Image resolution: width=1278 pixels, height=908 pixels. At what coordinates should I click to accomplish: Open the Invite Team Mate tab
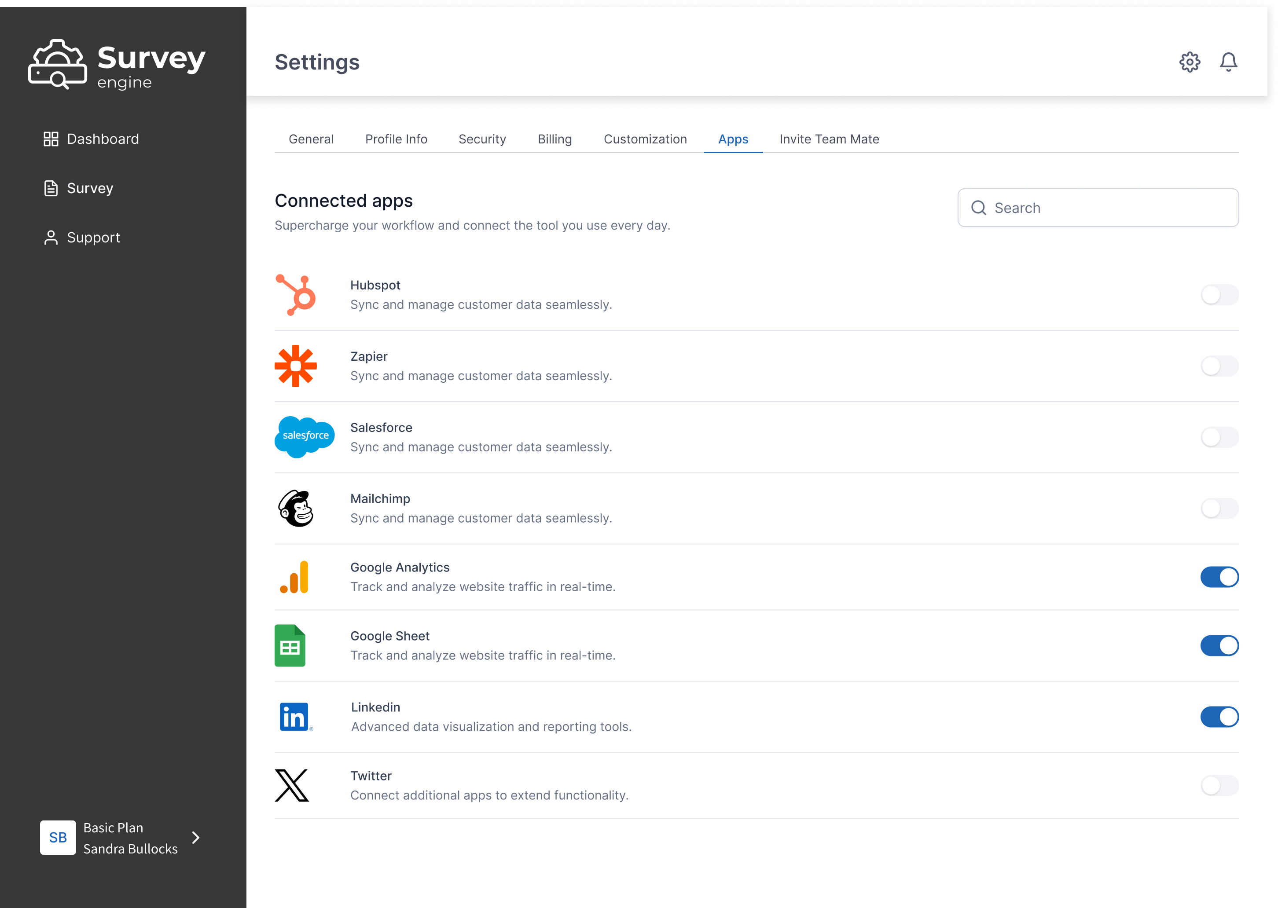tap(830, 139)
